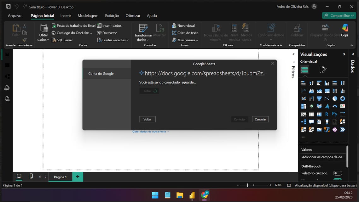The height and width of the screenshot is (202, 359).
Task: Click the zoom in plus button
Action: point(270,185)
